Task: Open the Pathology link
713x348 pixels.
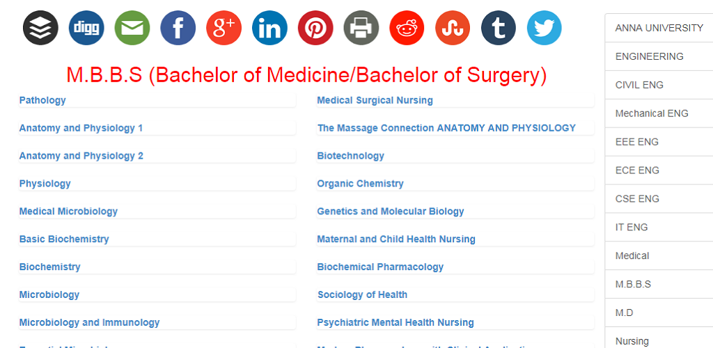Action: 42,100
